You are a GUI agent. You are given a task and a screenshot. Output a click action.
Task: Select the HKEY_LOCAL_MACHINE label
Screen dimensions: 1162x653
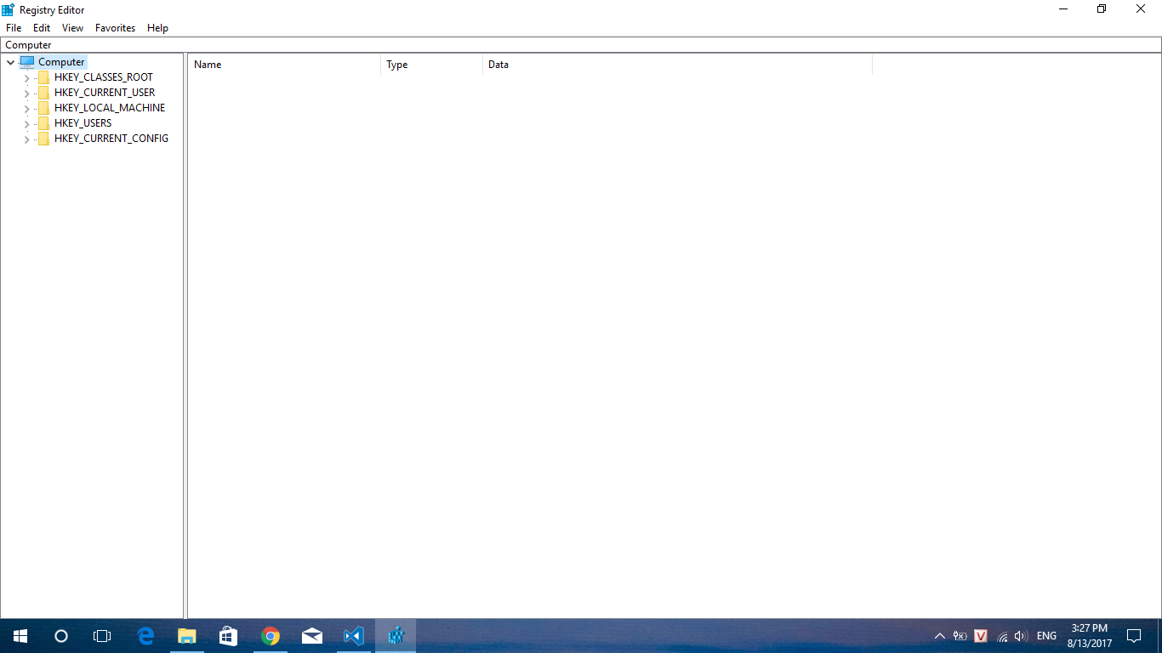tap(110, 108)
